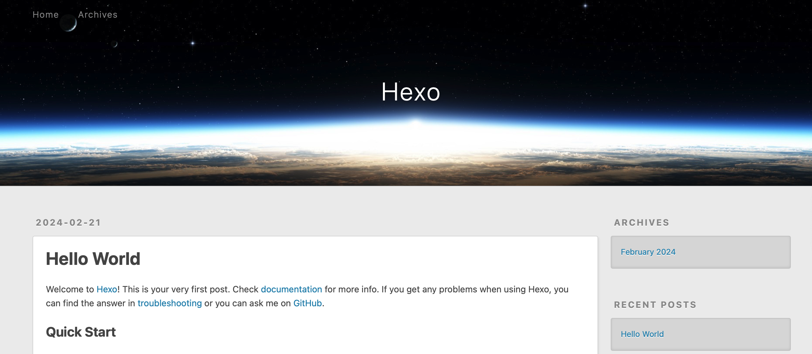Screen dimensions: 812x354
Task: Select February 2024 in the Archives widget
Action: click(648, 252)
